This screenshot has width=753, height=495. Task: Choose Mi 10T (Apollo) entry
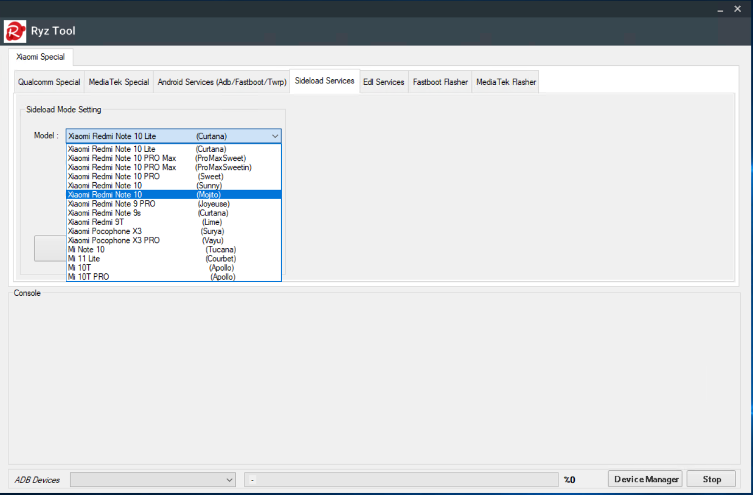click(174, 268)
